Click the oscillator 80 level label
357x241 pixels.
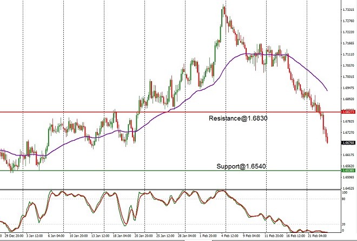point(344,199)
